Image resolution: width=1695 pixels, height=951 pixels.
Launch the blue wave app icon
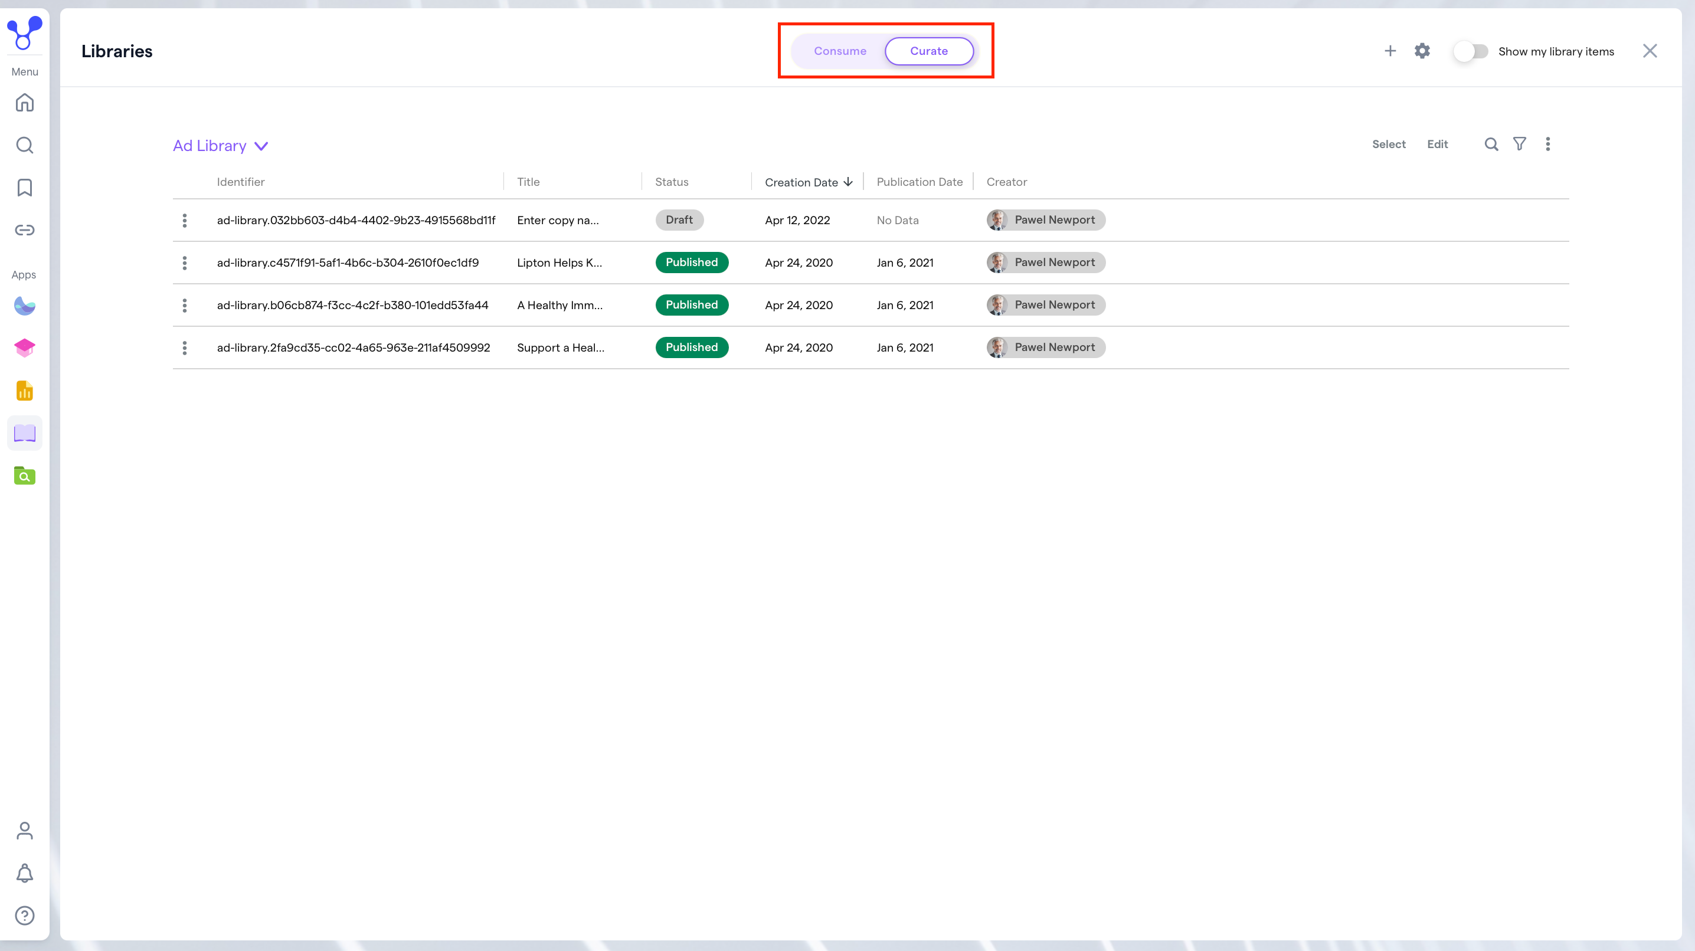[x=24, y=306]
